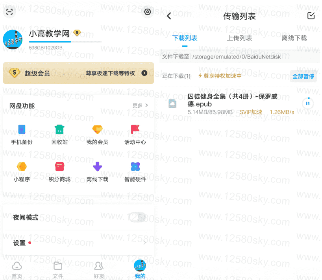Tap the arrow on the 超级会员 banner
322x280 pixels.
click(x=144, y=73)
